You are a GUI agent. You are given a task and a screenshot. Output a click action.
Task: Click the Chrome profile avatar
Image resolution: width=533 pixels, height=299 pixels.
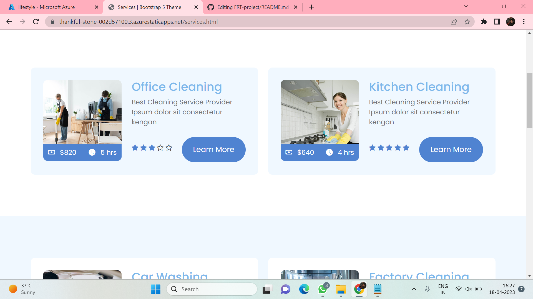point(511,22)
